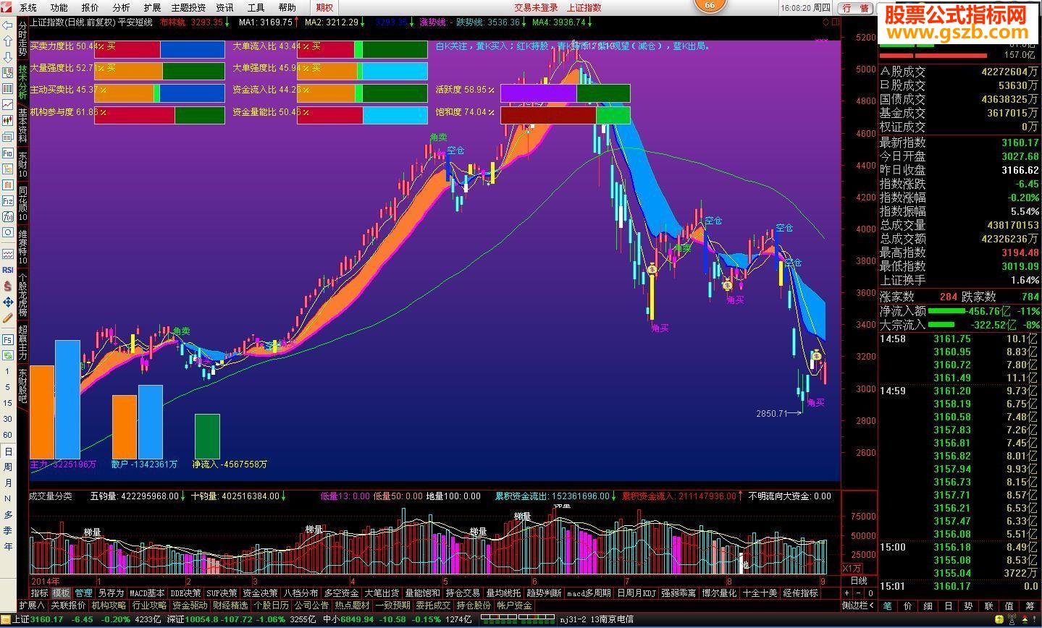Screen dimensions: 1042x628
Task: Open the 系统 menu
Action: [x=28, y=7]
